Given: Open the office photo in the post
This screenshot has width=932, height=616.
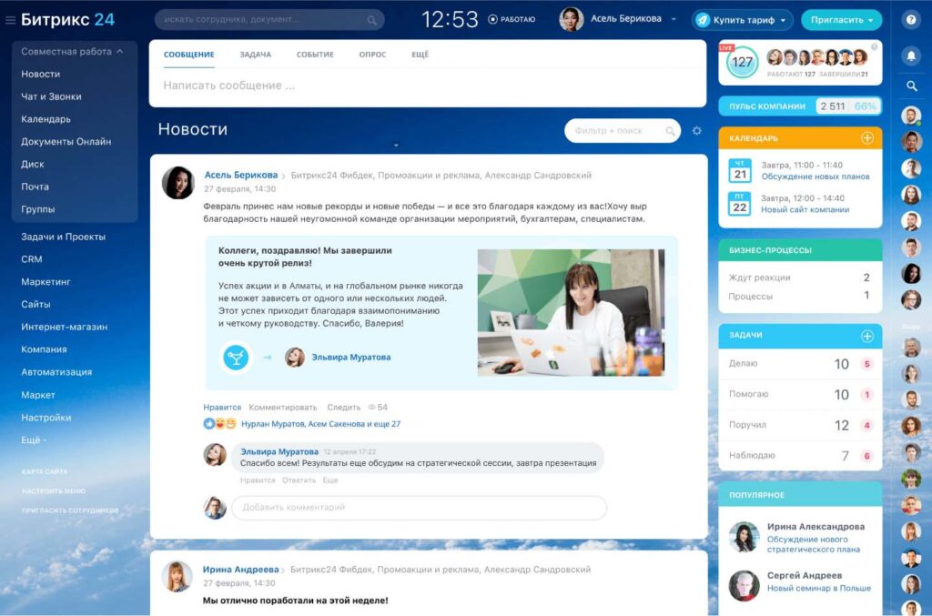Looking at the screenshot, I should pos(571,312).
